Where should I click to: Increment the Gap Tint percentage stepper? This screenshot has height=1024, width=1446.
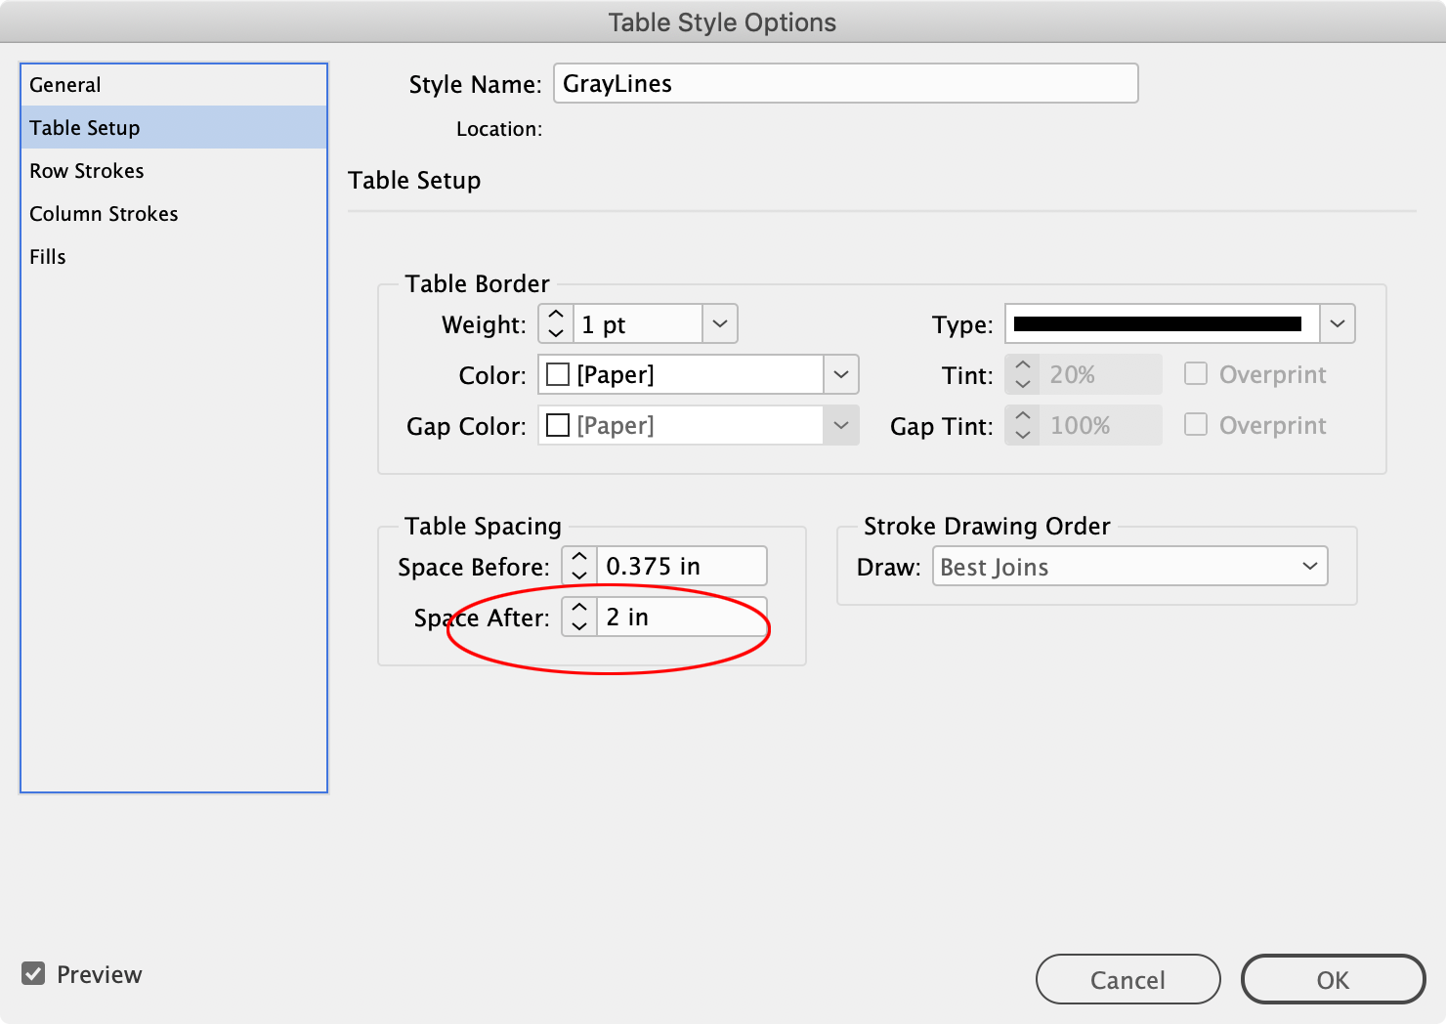coord(1022,417)
